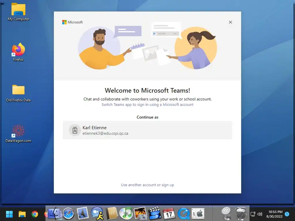This screenshot has width=295, height=221.
Task: Open Address Book in the dock
Action: [111, 213]
